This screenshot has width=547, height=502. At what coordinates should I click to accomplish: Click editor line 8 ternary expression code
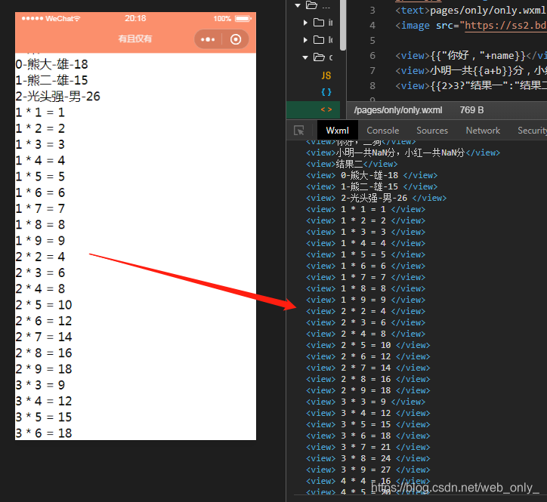tap(471, 86)
